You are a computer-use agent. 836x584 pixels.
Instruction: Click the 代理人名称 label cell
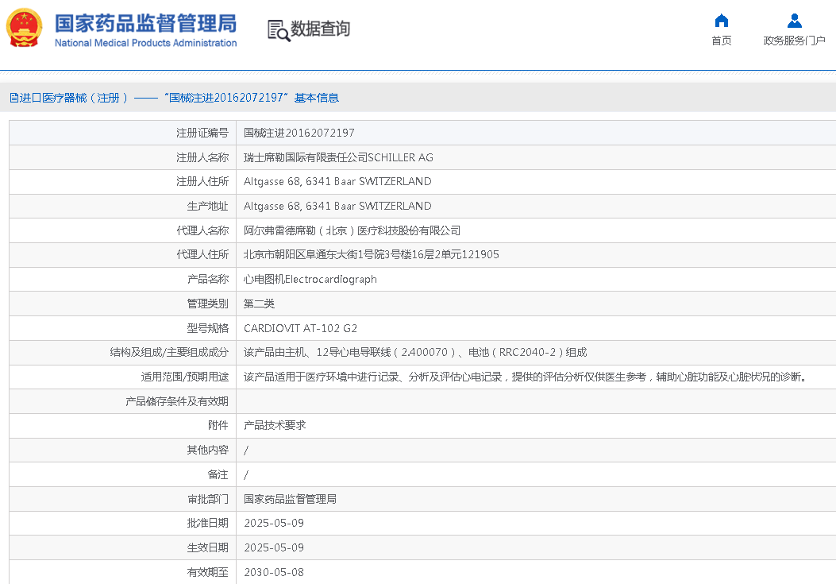(122, 230)
